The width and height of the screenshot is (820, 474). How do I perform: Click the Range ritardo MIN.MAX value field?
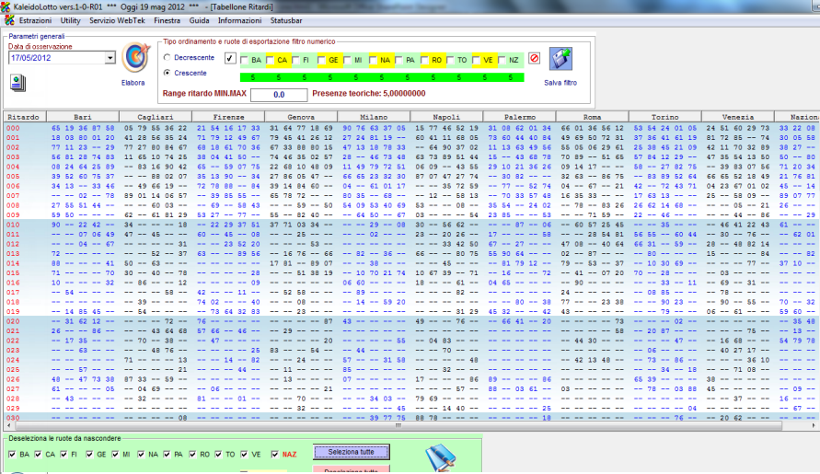point(279,95)
